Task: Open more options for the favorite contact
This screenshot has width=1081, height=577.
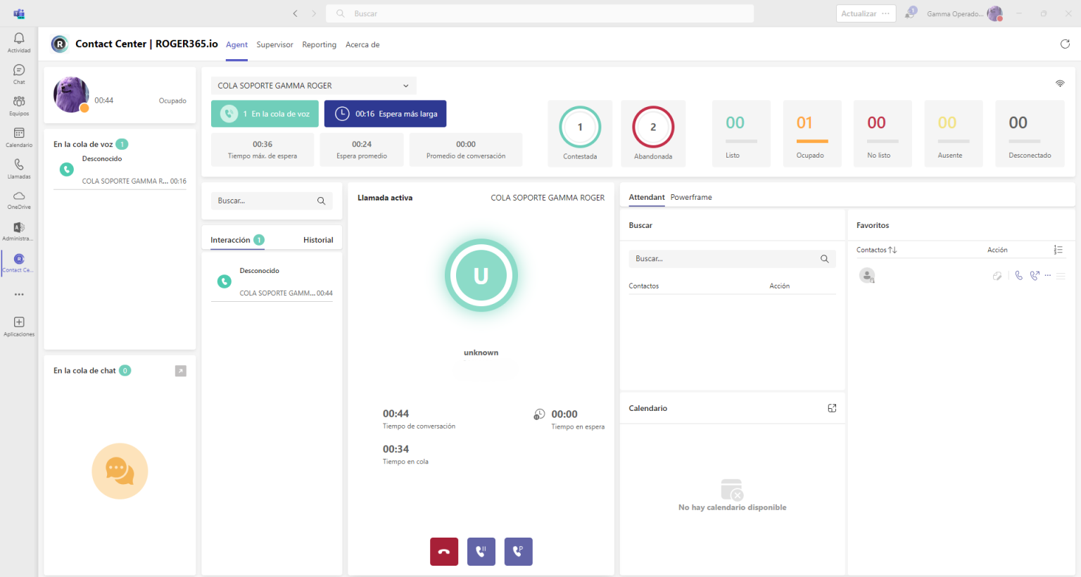Action: tap(1047, 275)
